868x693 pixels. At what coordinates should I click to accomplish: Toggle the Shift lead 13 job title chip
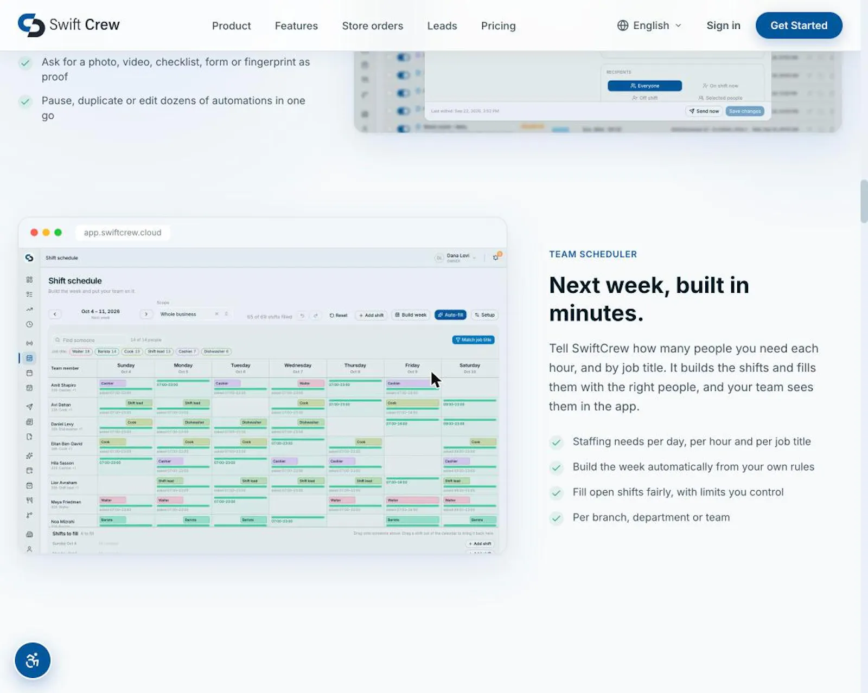(x=159, y=351)
